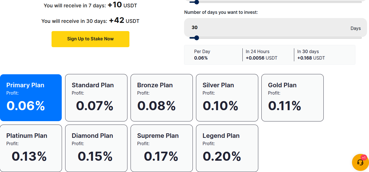Choose the Bronze Plan card
Viewport: 369px width, 172px height.
tap(162, 98)
